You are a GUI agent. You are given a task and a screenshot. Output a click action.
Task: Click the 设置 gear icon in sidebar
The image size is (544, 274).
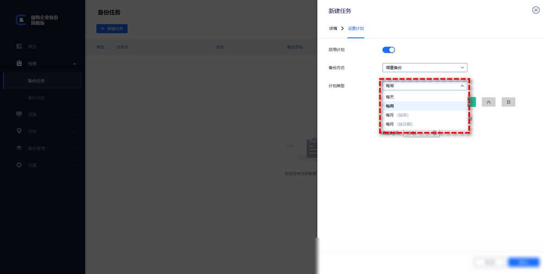[x=19, y=165]
